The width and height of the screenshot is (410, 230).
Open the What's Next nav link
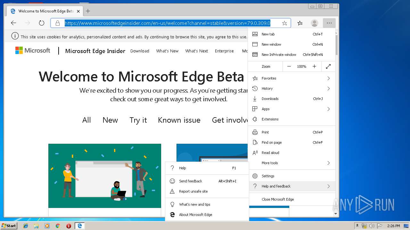[x=197, y=51]
